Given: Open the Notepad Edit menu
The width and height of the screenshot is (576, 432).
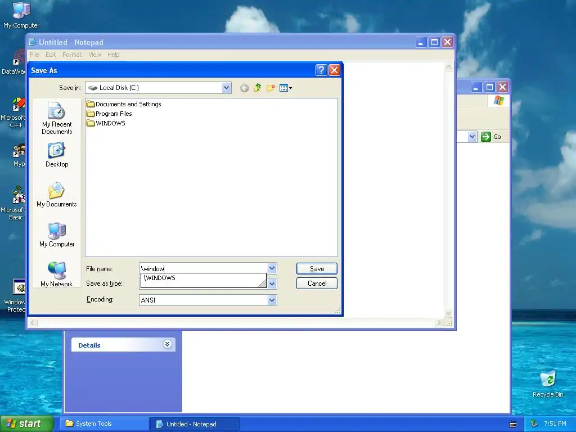Looking at the screenshot, I should click(x=51, y=55).
